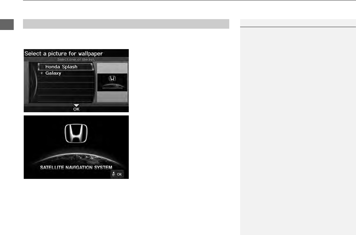The height and width of the screenshot is (235, 356).
Task: Select Honda Splash wallpaper entry
Action: point(66,67)
